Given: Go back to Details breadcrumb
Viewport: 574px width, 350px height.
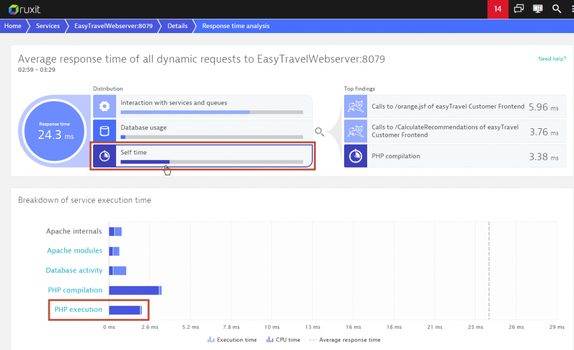Looking at the screenshot, I should coord(178,26).
